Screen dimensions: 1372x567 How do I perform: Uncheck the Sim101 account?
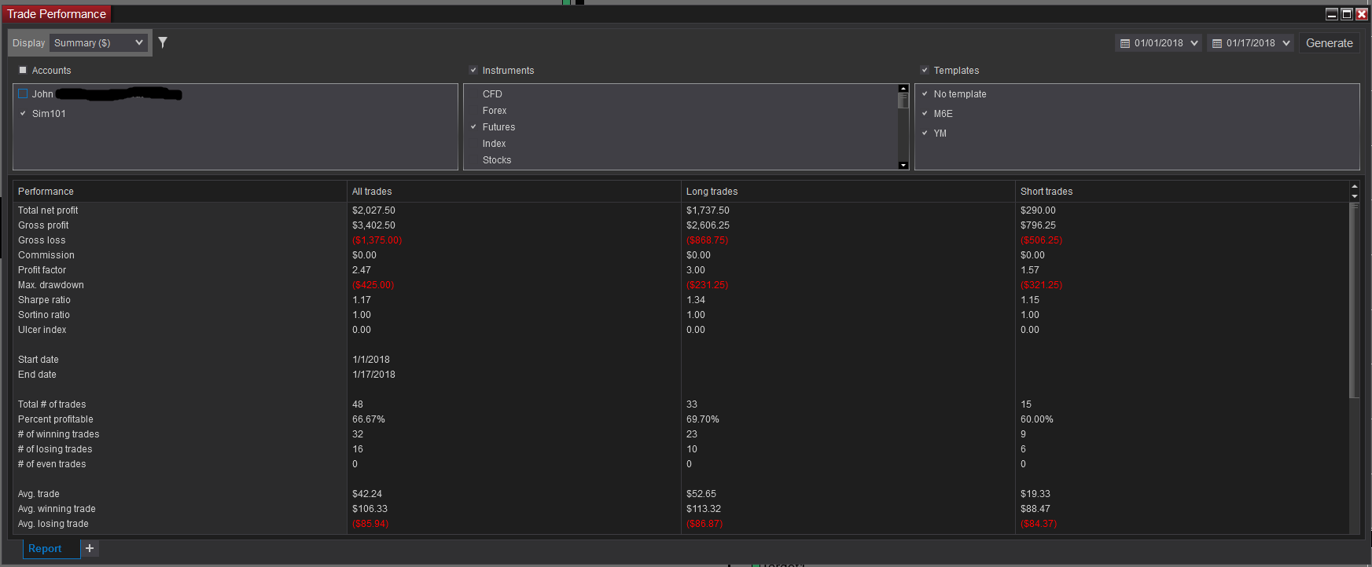click(23, 113)
